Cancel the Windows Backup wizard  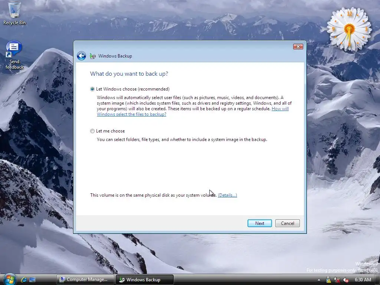click(x=288, y=223)
